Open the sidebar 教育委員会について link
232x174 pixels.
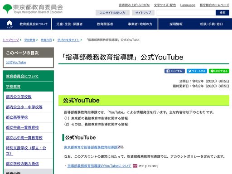click(x=22, y=76)
